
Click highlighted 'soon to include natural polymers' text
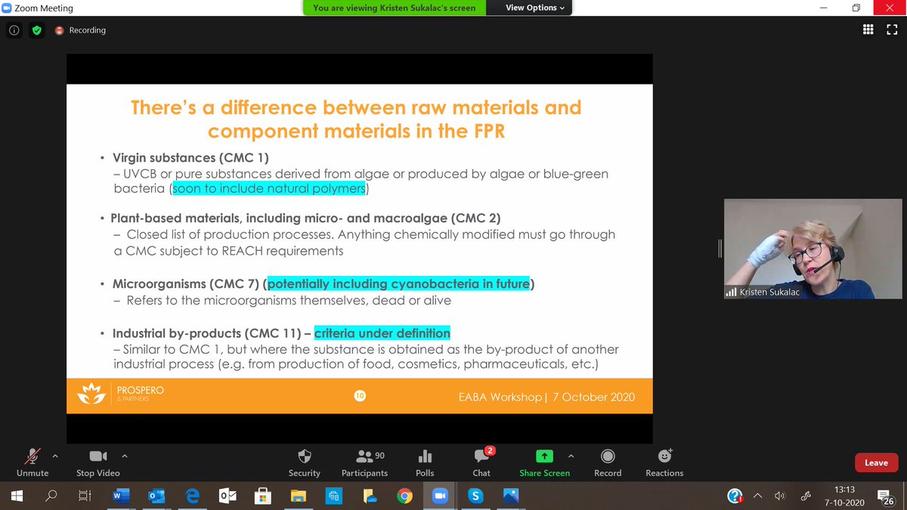click(x=269, y=188)
